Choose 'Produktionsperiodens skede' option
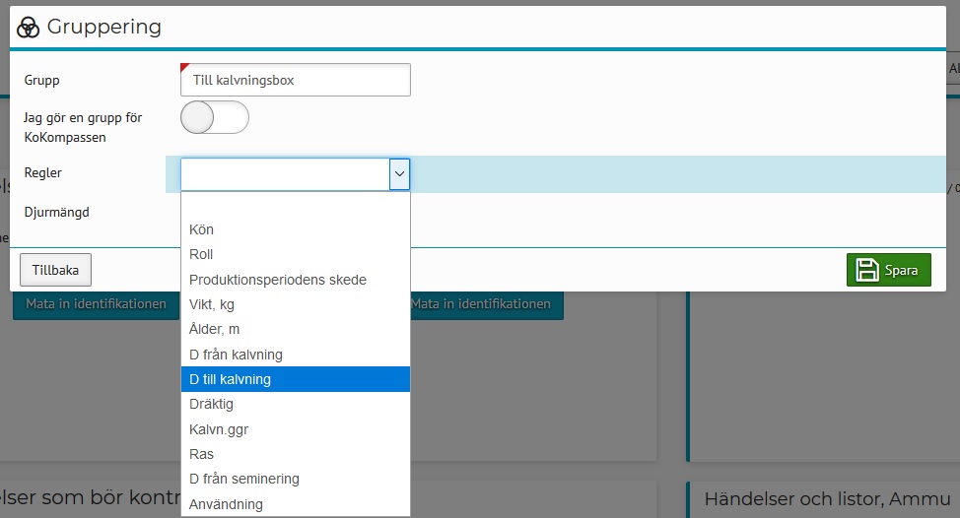 pos(277,280)
